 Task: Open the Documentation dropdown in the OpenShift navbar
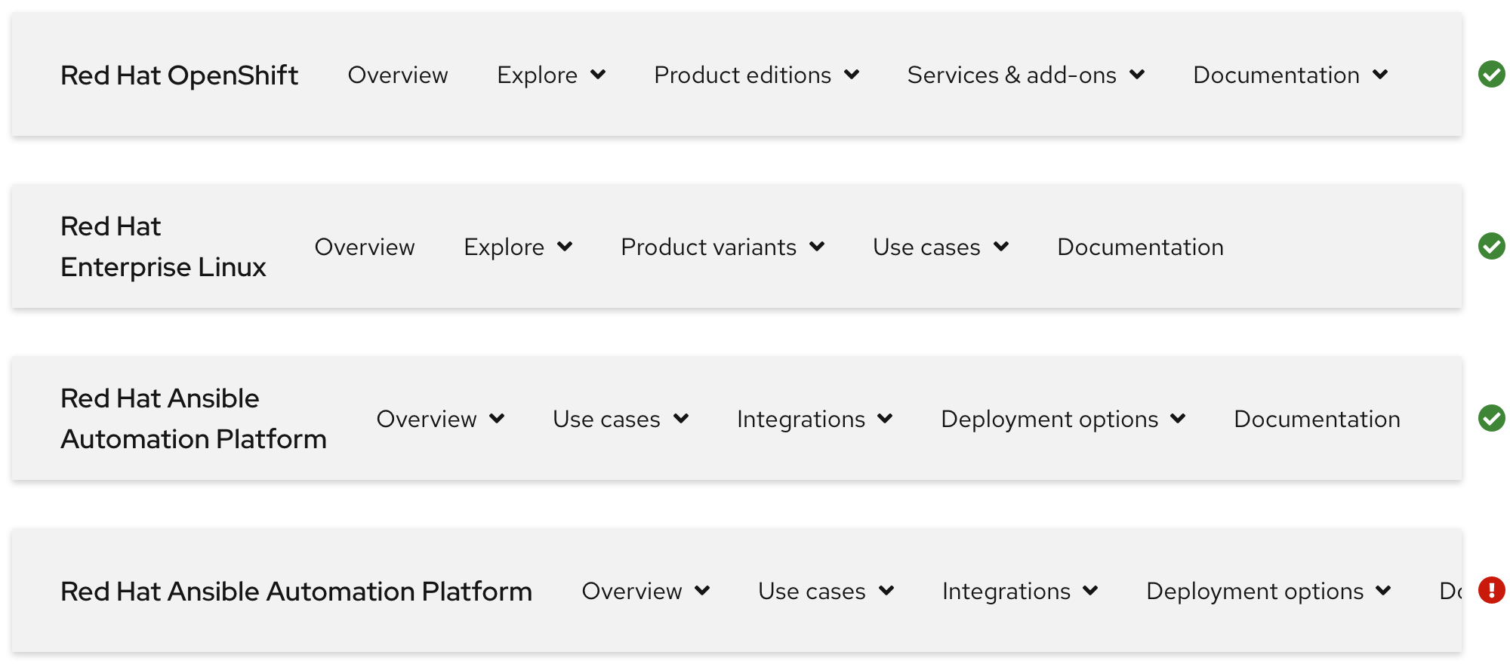click(1290, 75)
